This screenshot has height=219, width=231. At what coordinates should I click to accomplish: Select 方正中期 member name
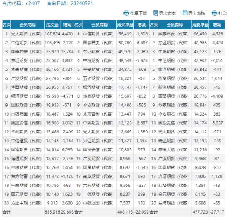(26, 203)
